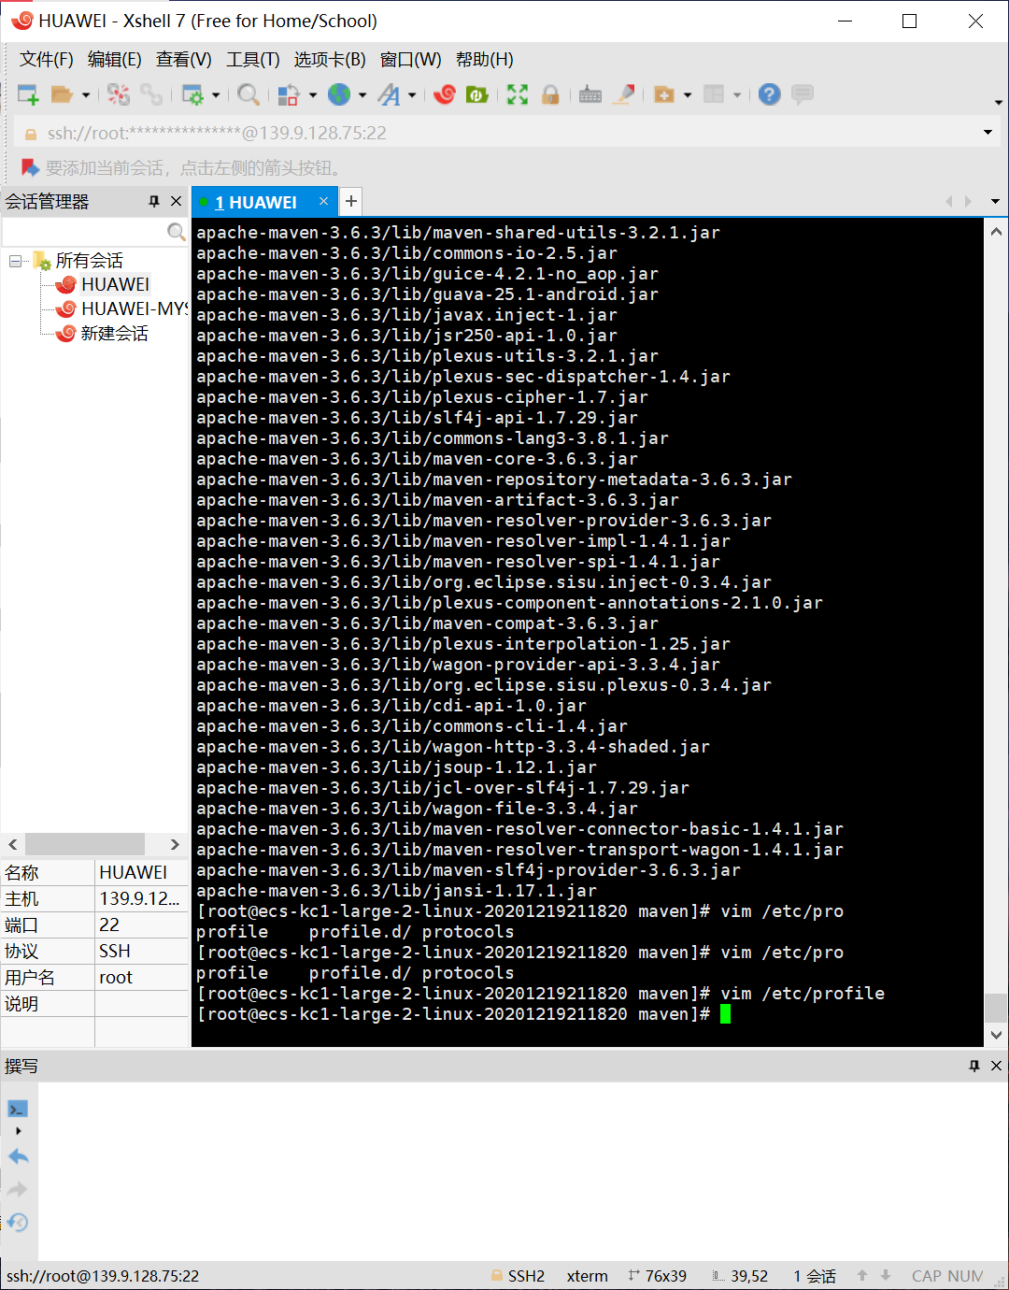Click the layout panes toolbar icon
The height and width of the screenshot is (1290, 1009).
click(714, 94)
